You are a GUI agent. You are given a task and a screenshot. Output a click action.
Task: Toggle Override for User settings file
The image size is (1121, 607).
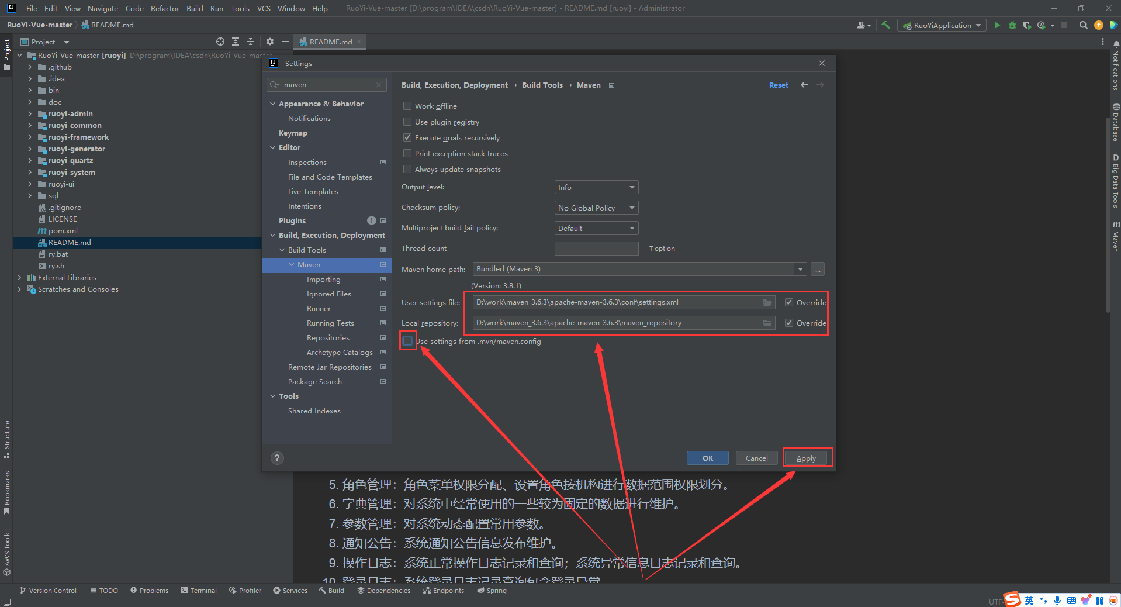point(788,302)
